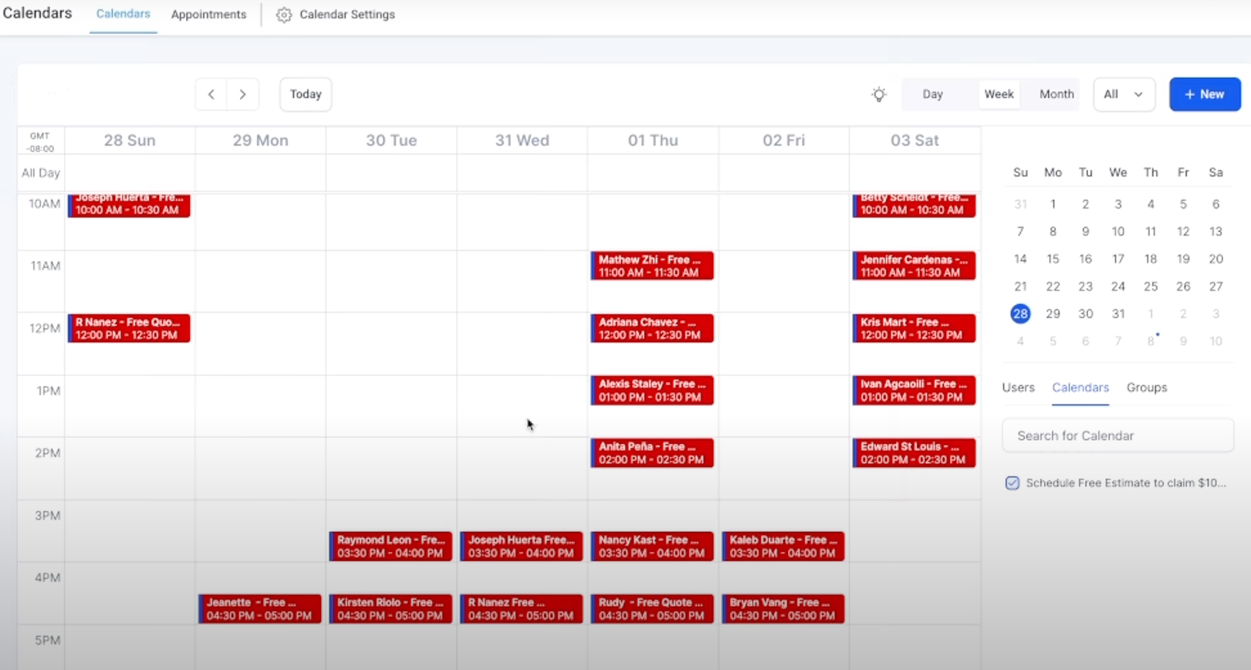Open Mathew Zhi 11:00 AM appointment
This screenshot has height=670, width=1251.
652,266
